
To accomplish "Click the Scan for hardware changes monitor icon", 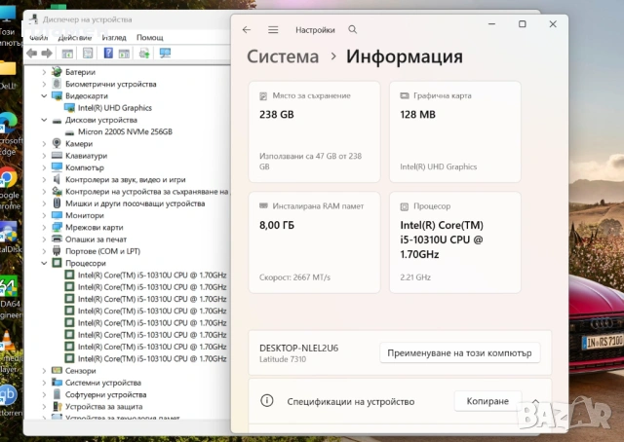I will (x=165, y=53).
